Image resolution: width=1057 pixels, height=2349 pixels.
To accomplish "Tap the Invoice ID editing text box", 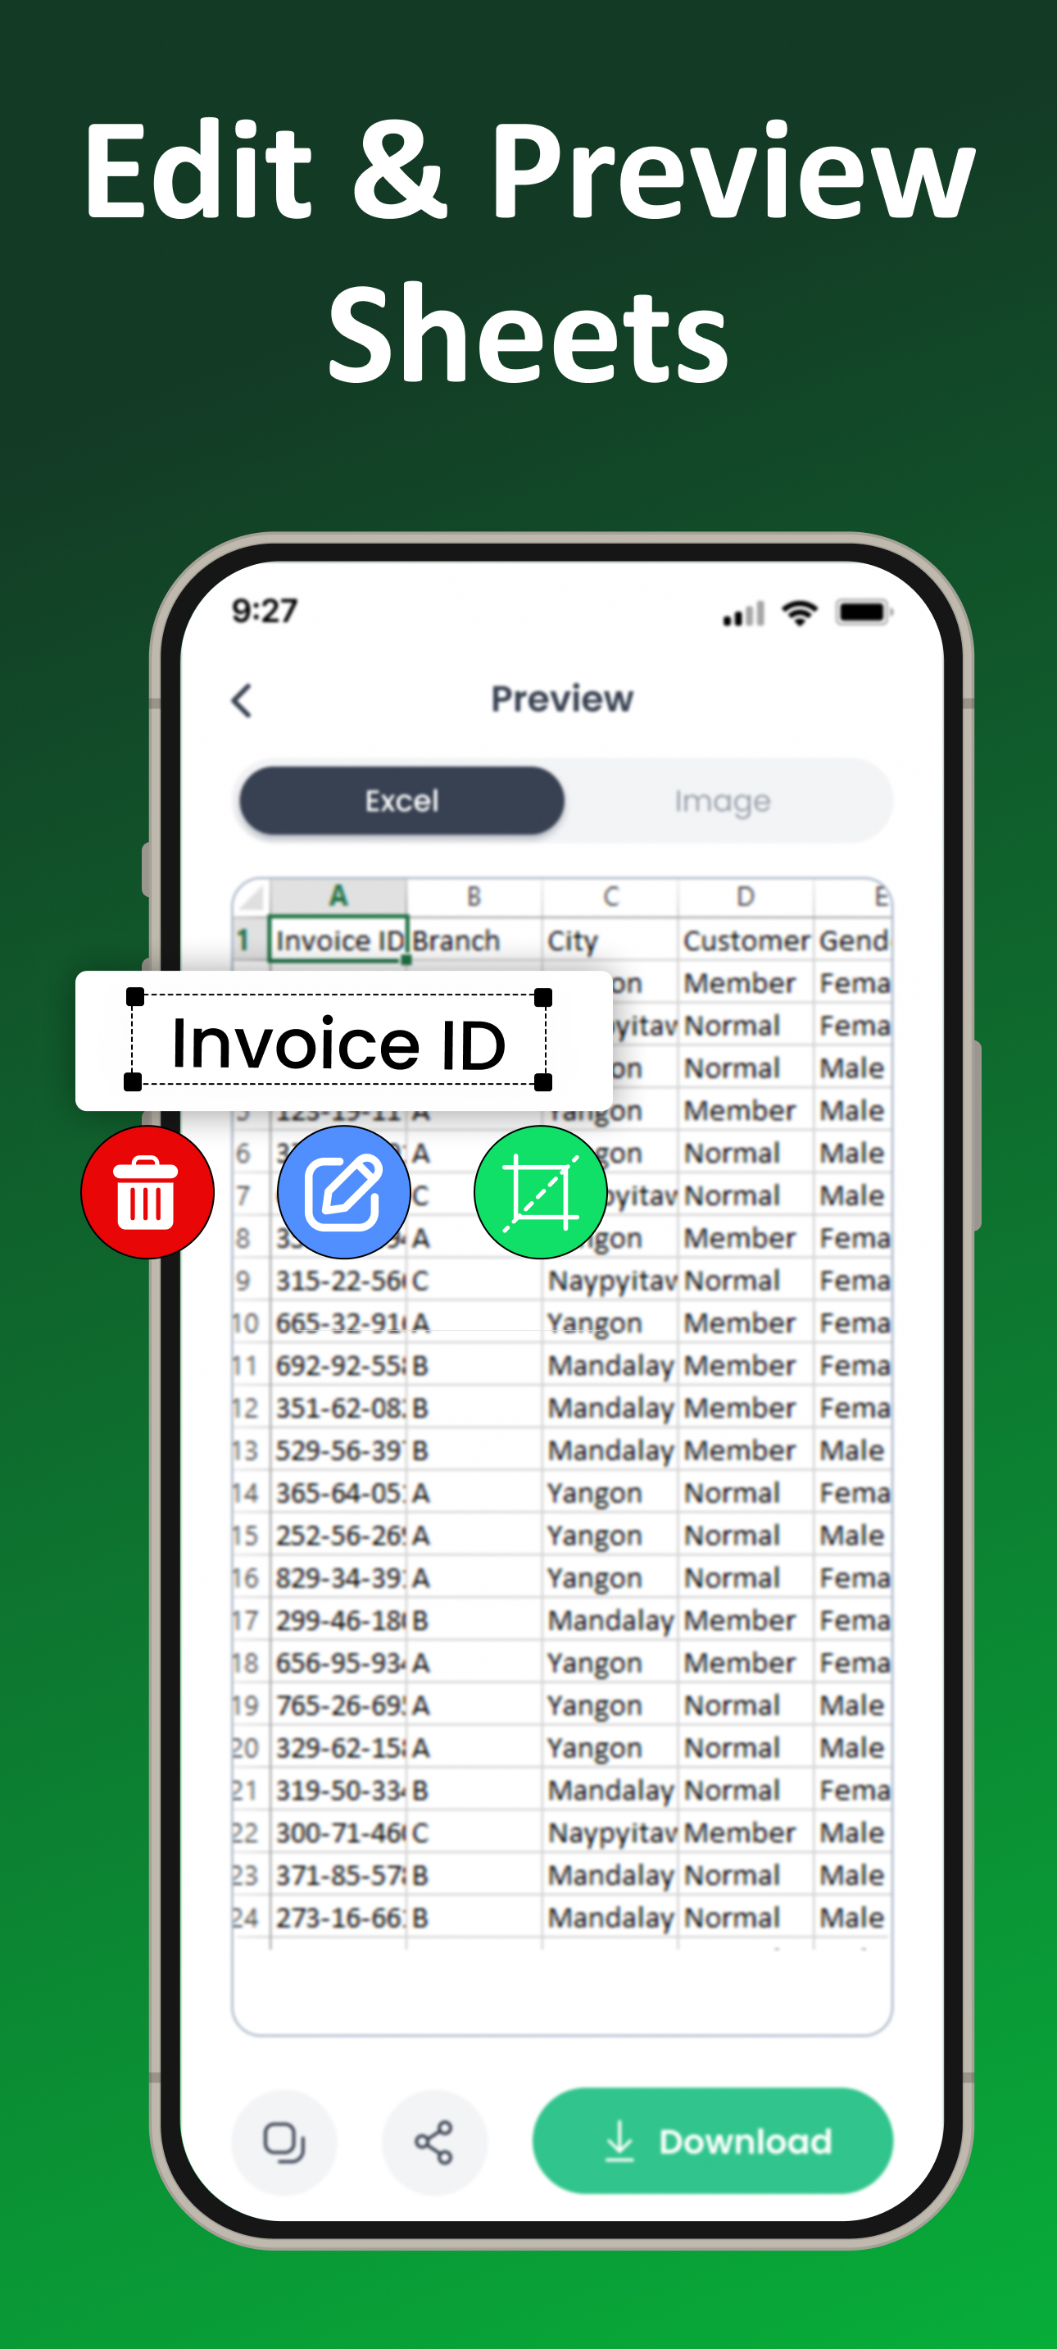I will tap(338, 1040).
